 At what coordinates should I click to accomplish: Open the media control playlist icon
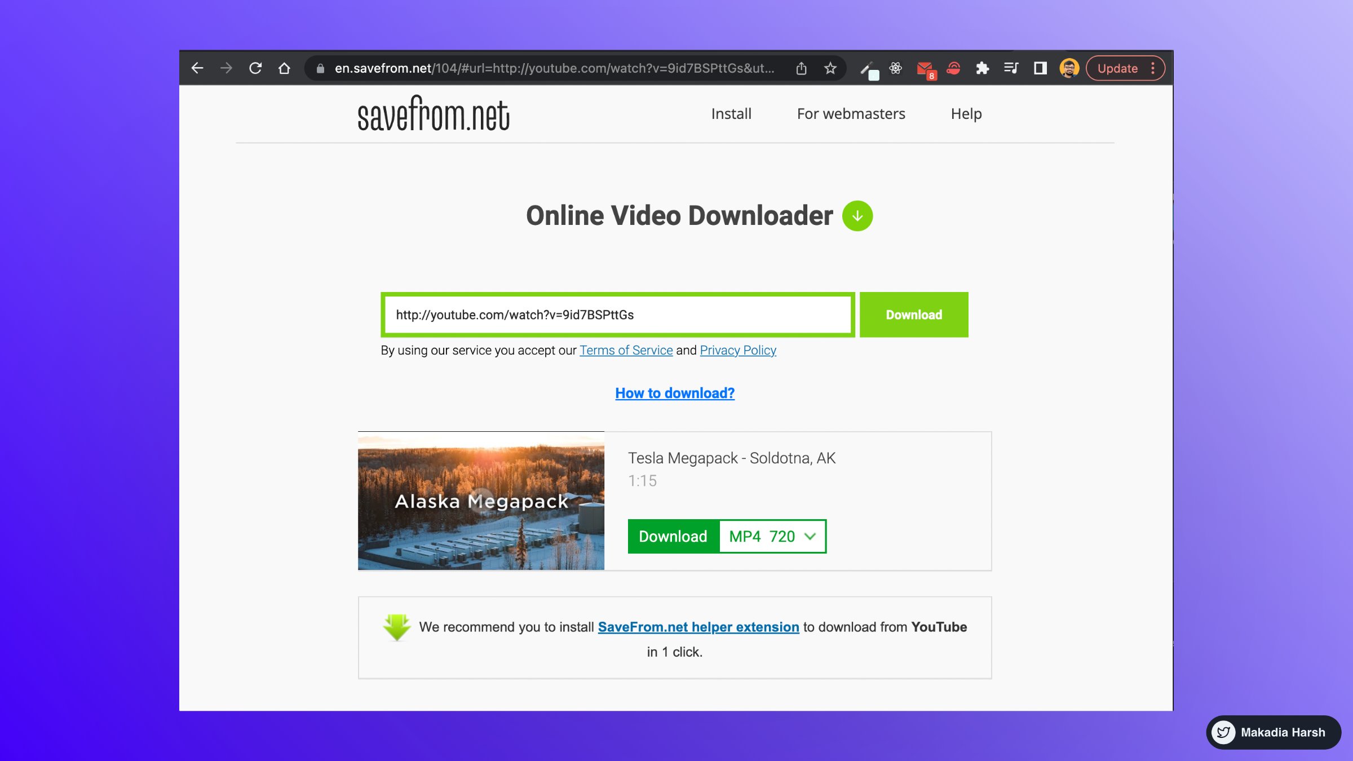pos(1011,68)
